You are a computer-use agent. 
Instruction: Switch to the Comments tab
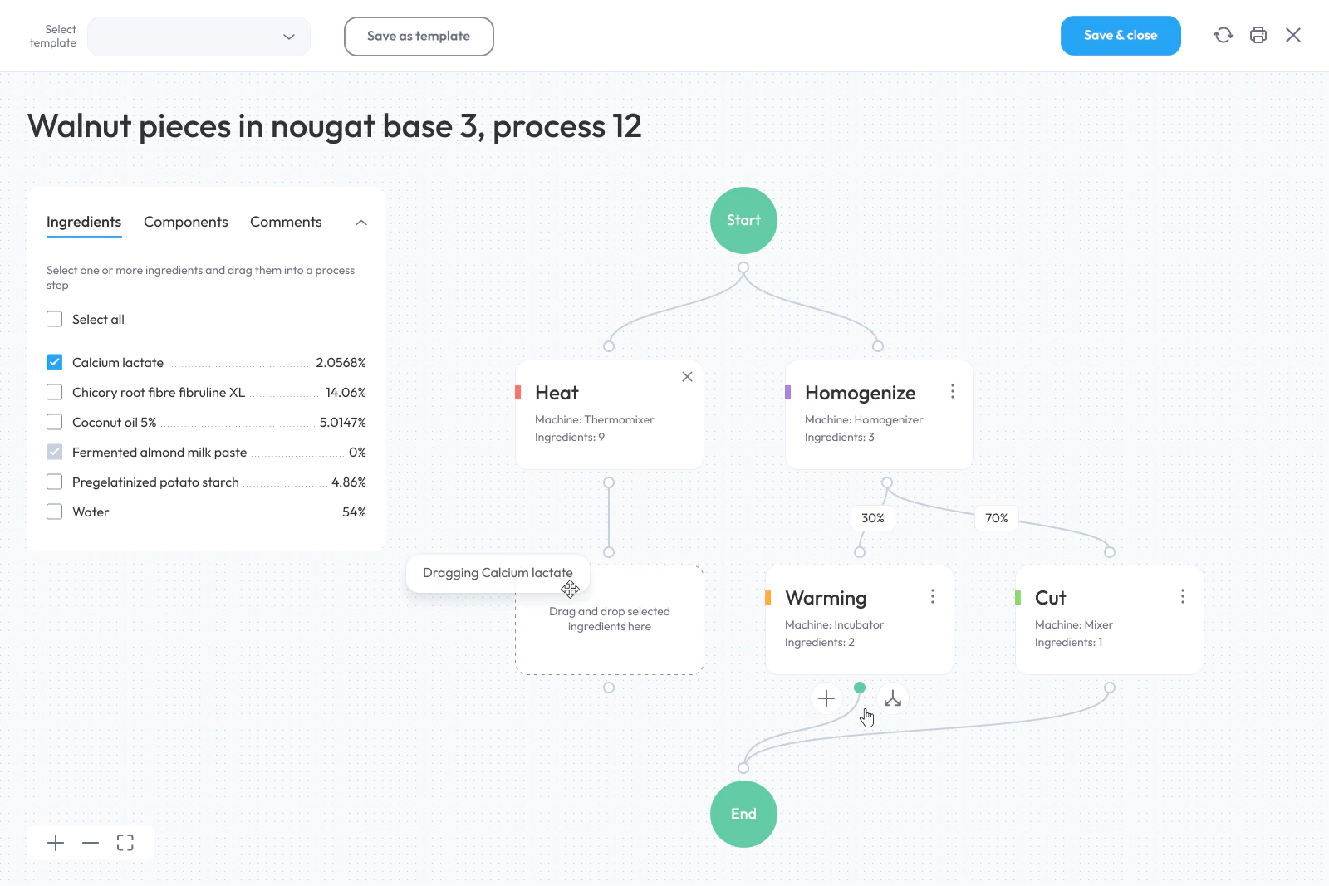pyautogui.click(x=286, y=222)
